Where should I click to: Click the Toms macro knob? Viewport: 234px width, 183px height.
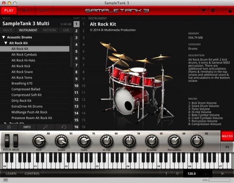coord(84,141)
